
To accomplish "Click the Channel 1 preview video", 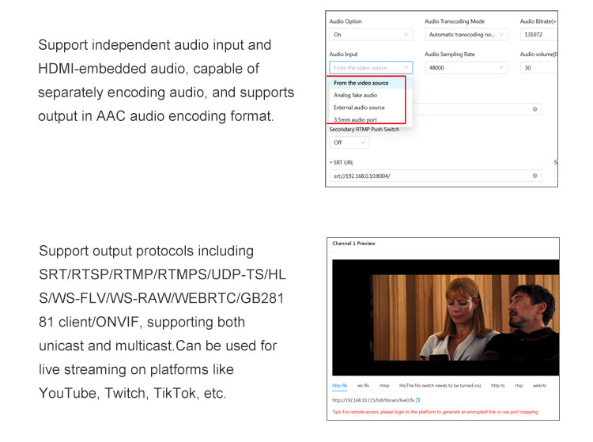I will tap(445, 318).
